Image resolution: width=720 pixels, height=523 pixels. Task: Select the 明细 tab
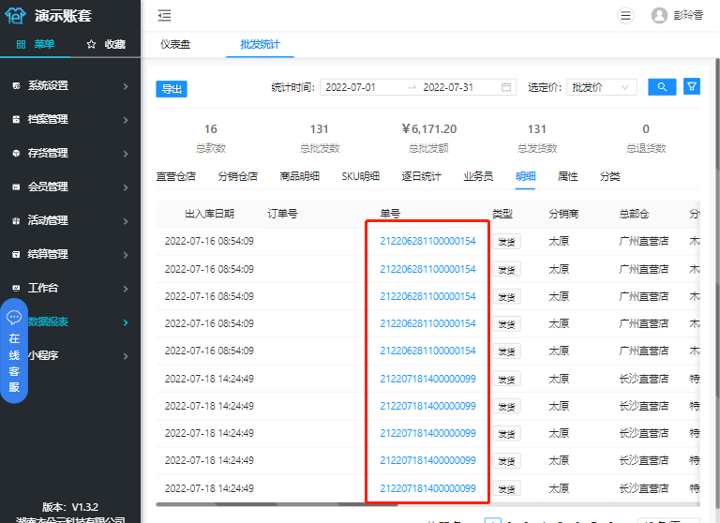coord(526,176)
